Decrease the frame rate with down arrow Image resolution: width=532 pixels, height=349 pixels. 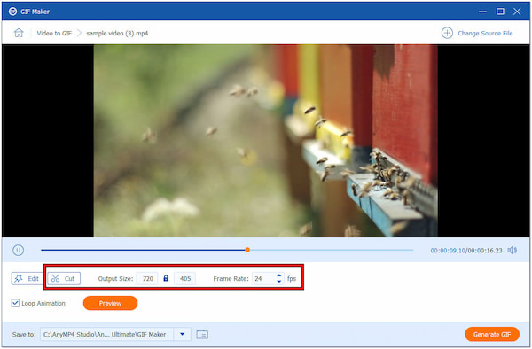pos(279,281)
